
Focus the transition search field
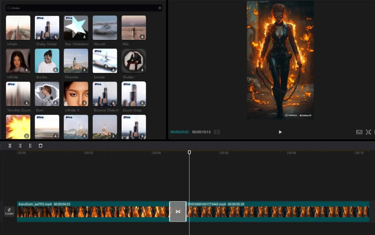coord(84,8)
